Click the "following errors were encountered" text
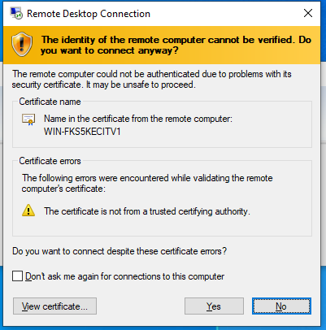326x330 pixels. click(147, 183)
